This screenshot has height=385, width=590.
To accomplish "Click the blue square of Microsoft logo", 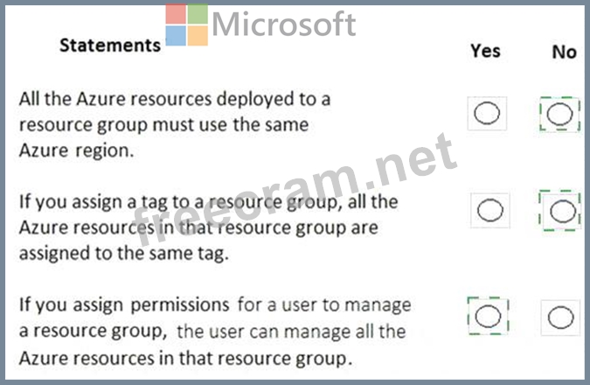I will [176, 35].
